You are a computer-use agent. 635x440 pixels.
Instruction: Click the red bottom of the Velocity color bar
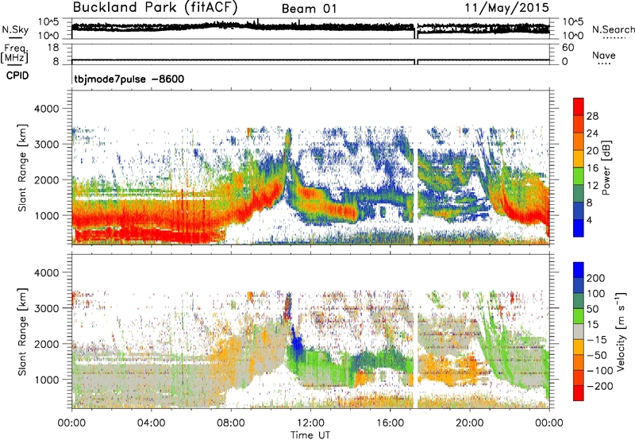click(x=579, y=393)
